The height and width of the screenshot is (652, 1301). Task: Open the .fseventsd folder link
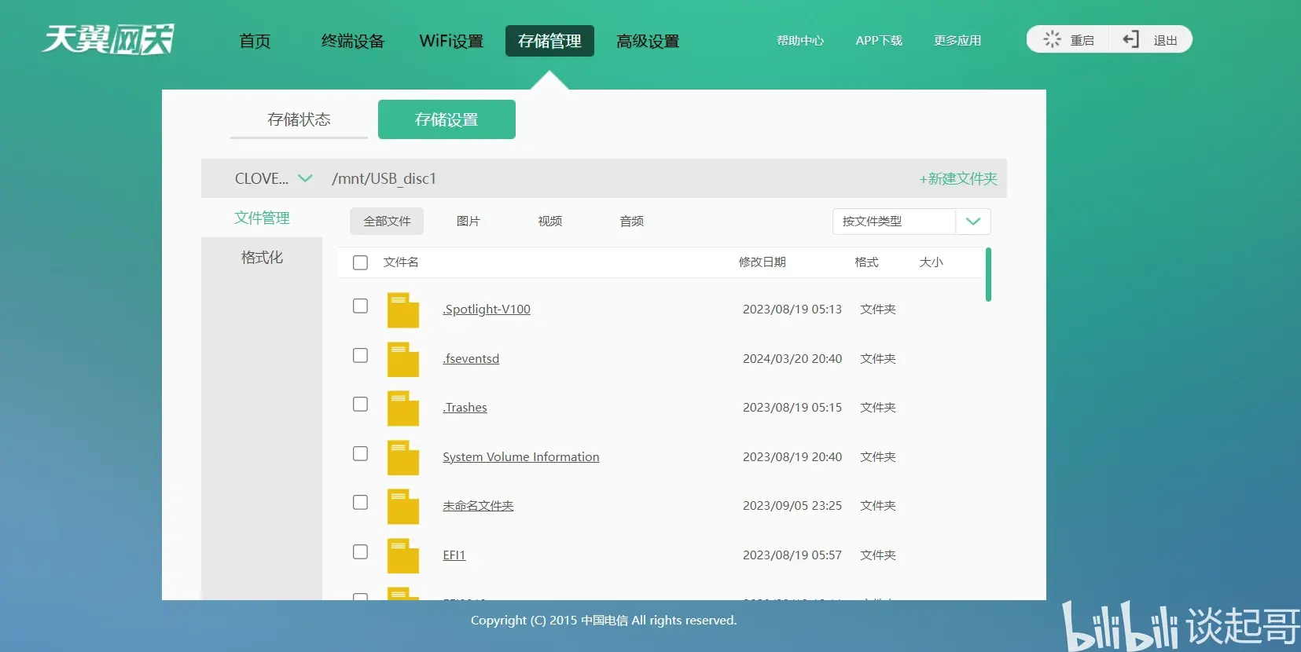471,359
